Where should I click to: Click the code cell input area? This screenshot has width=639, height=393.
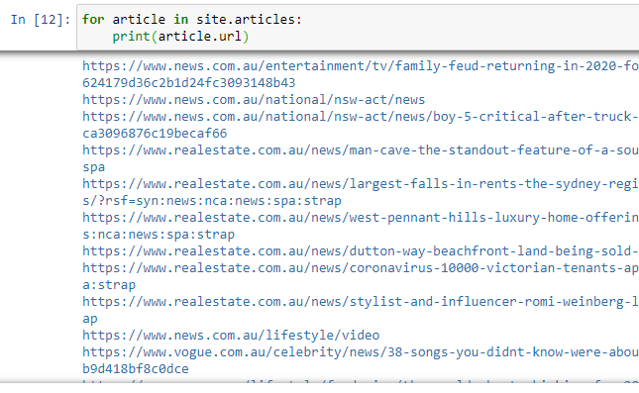click(358, 28)
